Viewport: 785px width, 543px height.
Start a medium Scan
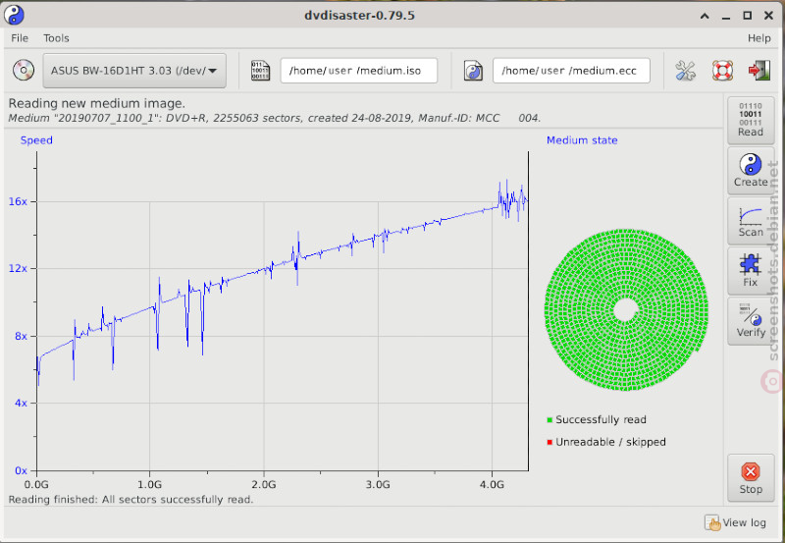click(x=751, y=220)
